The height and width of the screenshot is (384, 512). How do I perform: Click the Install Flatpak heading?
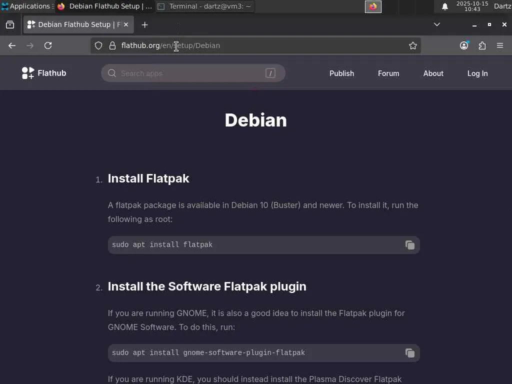click(148, 178)
